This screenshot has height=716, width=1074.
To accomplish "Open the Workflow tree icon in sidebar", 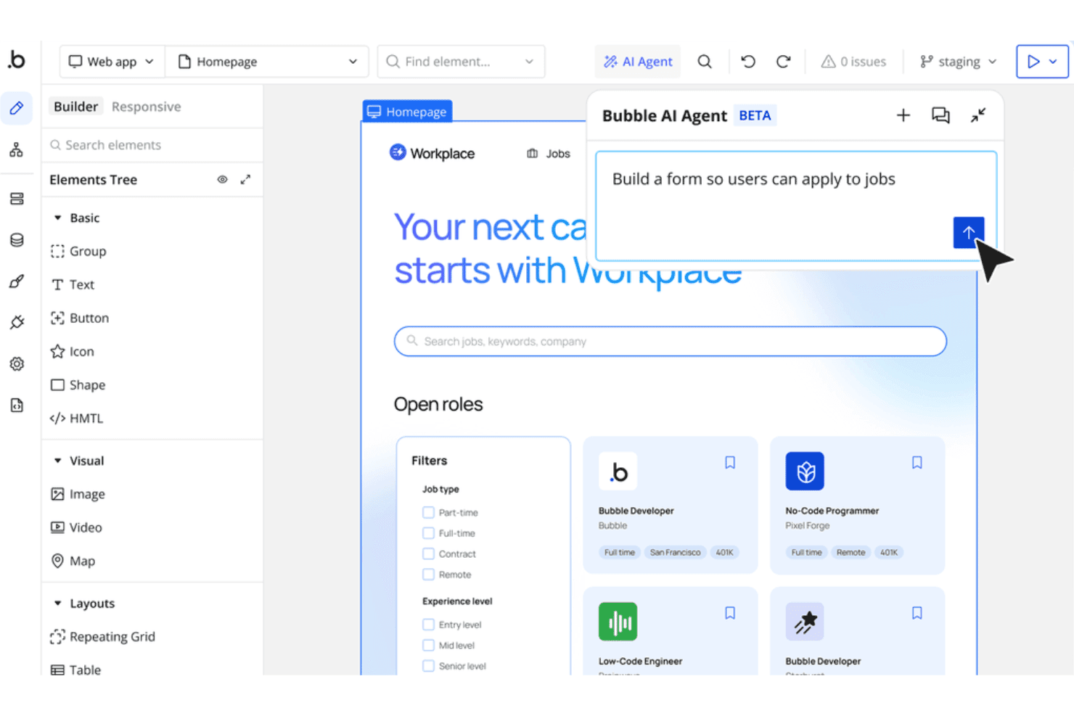I will [17, 150].
